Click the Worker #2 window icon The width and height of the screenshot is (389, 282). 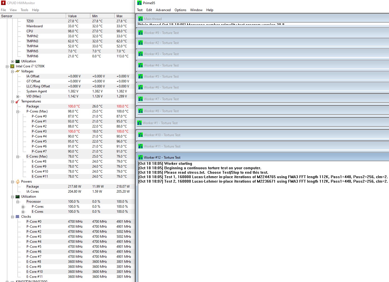click(x=141, y=43)
